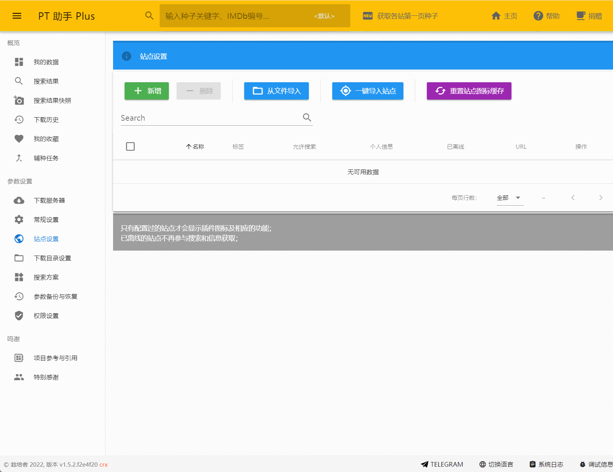Open 下载历史 in the sidebar

(x=52, y=120)
